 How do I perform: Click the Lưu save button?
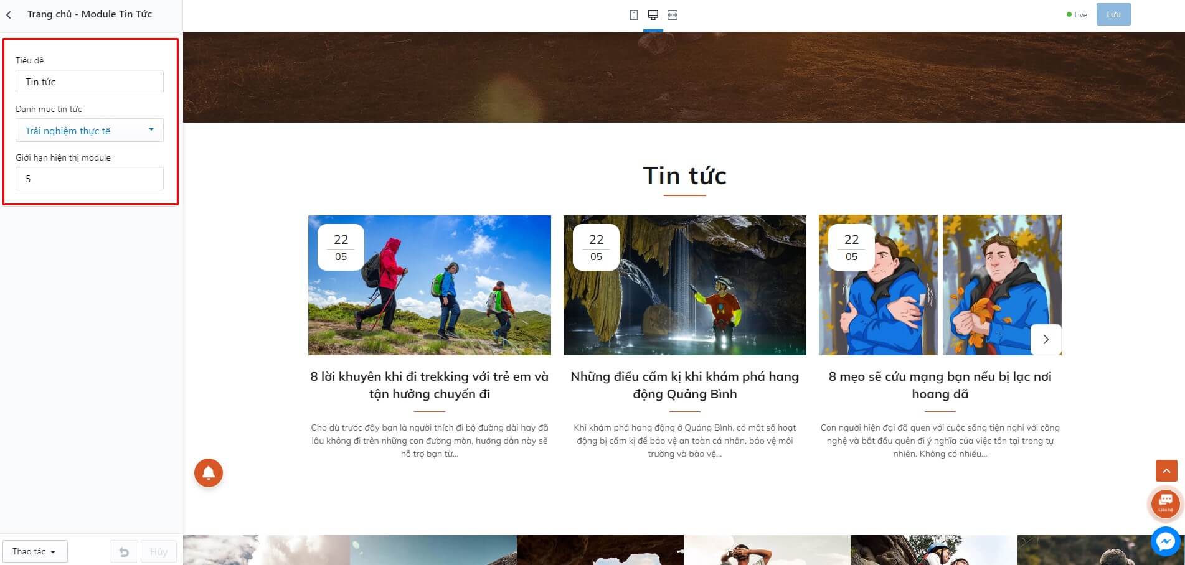[x=1113, y=15]
